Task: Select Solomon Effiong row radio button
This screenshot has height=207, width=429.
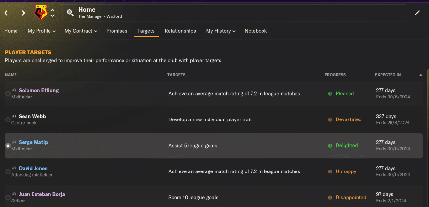Action: (x=8, y=94)
